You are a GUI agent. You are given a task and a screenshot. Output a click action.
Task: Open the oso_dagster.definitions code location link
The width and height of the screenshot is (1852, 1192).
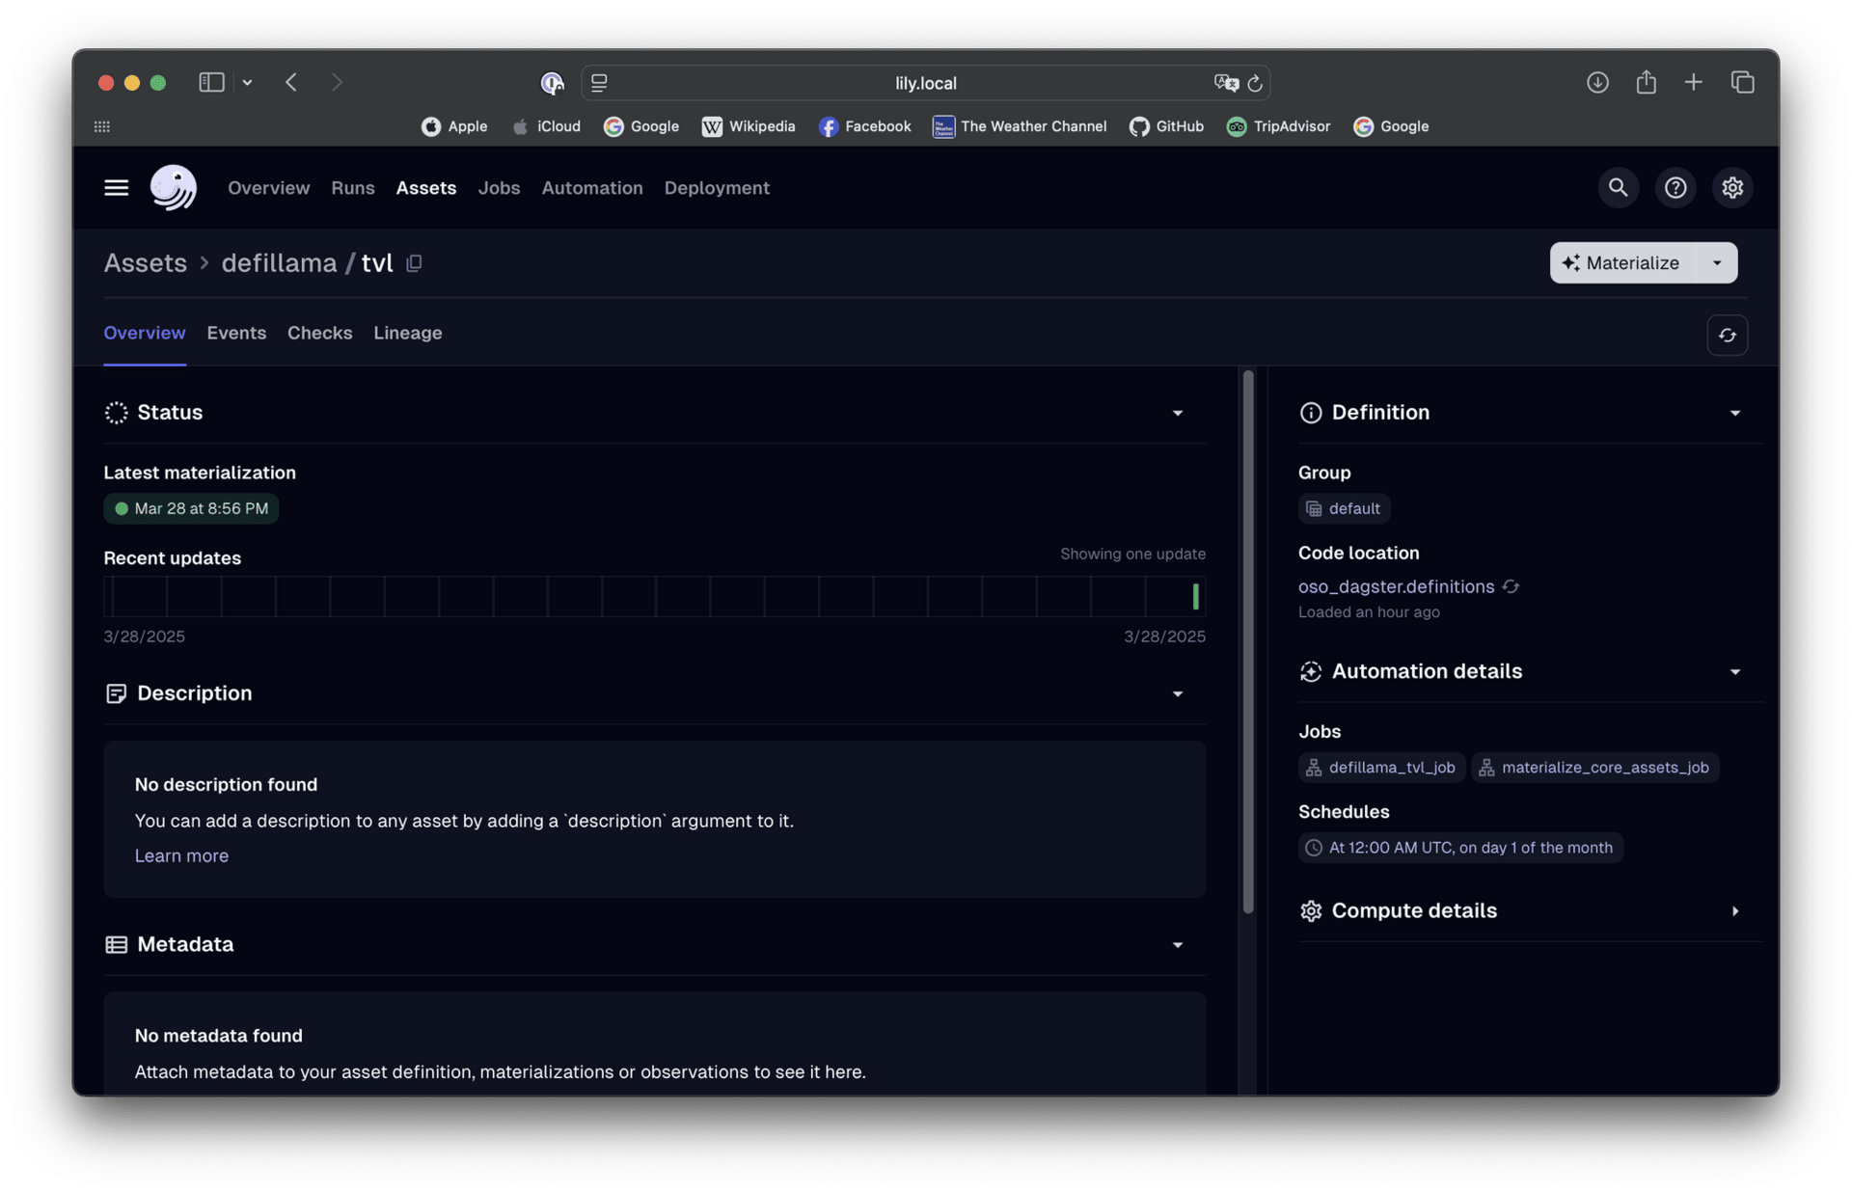coord(1396,586)
